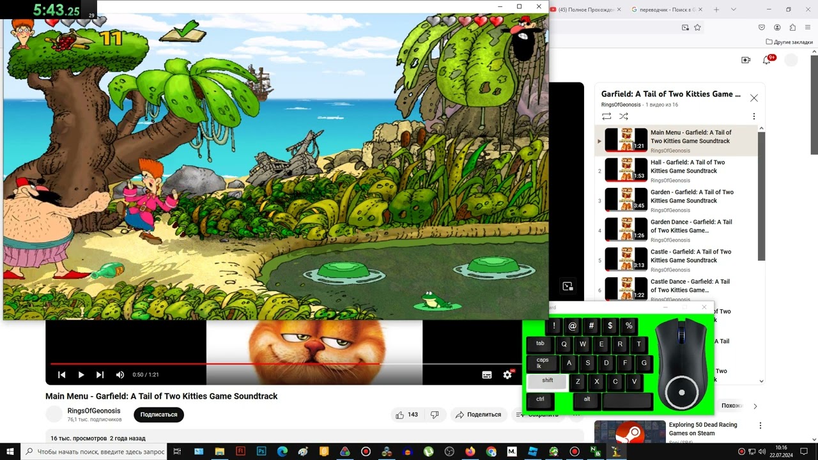818x460 pixels.
Task: Expand the list all tabs dropdown
Action: 734,10
